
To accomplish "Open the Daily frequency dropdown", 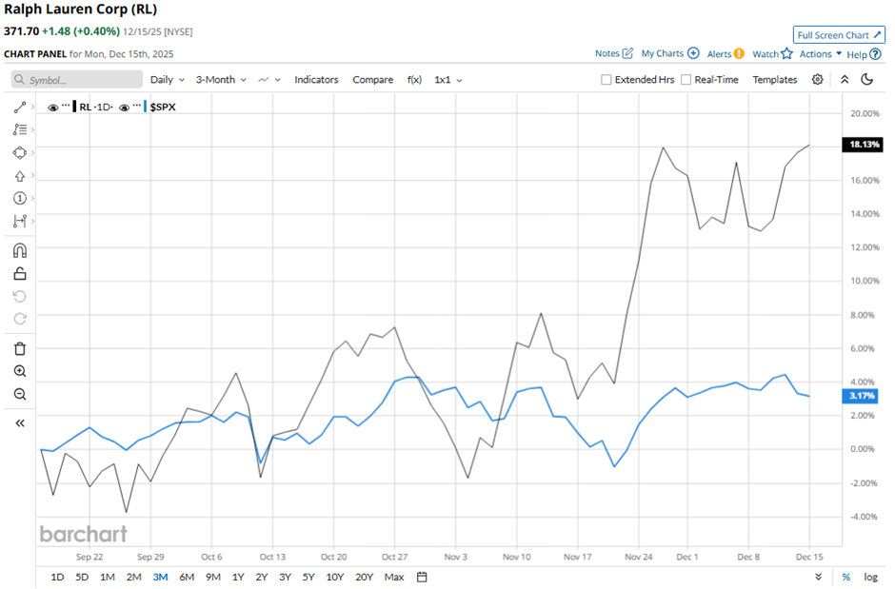I will (x=168, y=79).
